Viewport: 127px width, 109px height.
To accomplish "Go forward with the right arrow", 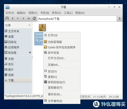I will pyautogui.click(x=23, y=19).
